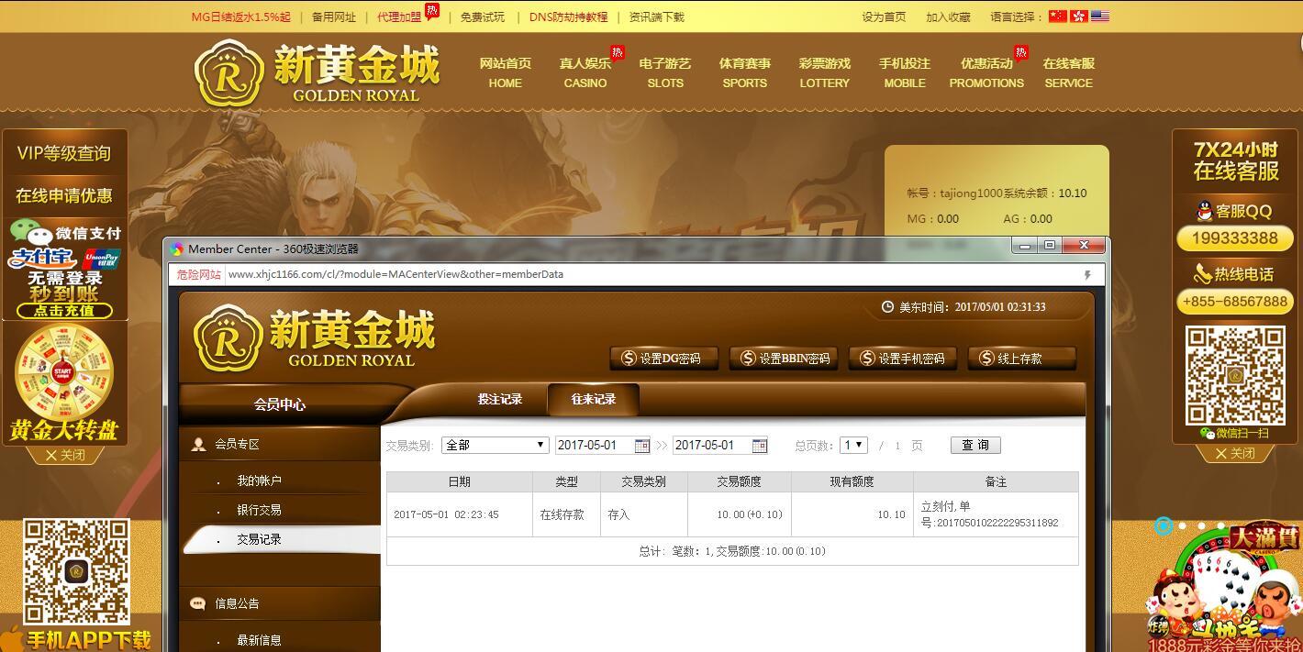Click the 点击充值 recharge button

[x=64, y=311]
